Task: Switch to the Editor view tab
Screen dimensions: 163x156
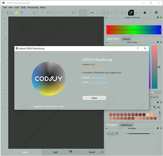Action: tap(25, 152)
